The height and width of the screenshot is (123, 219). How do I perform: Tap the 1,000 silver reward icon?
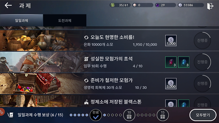pos(171,41)
